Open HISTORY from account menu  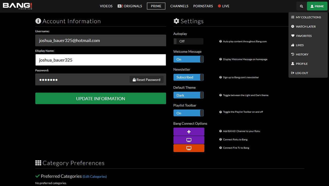click(308, 54)
